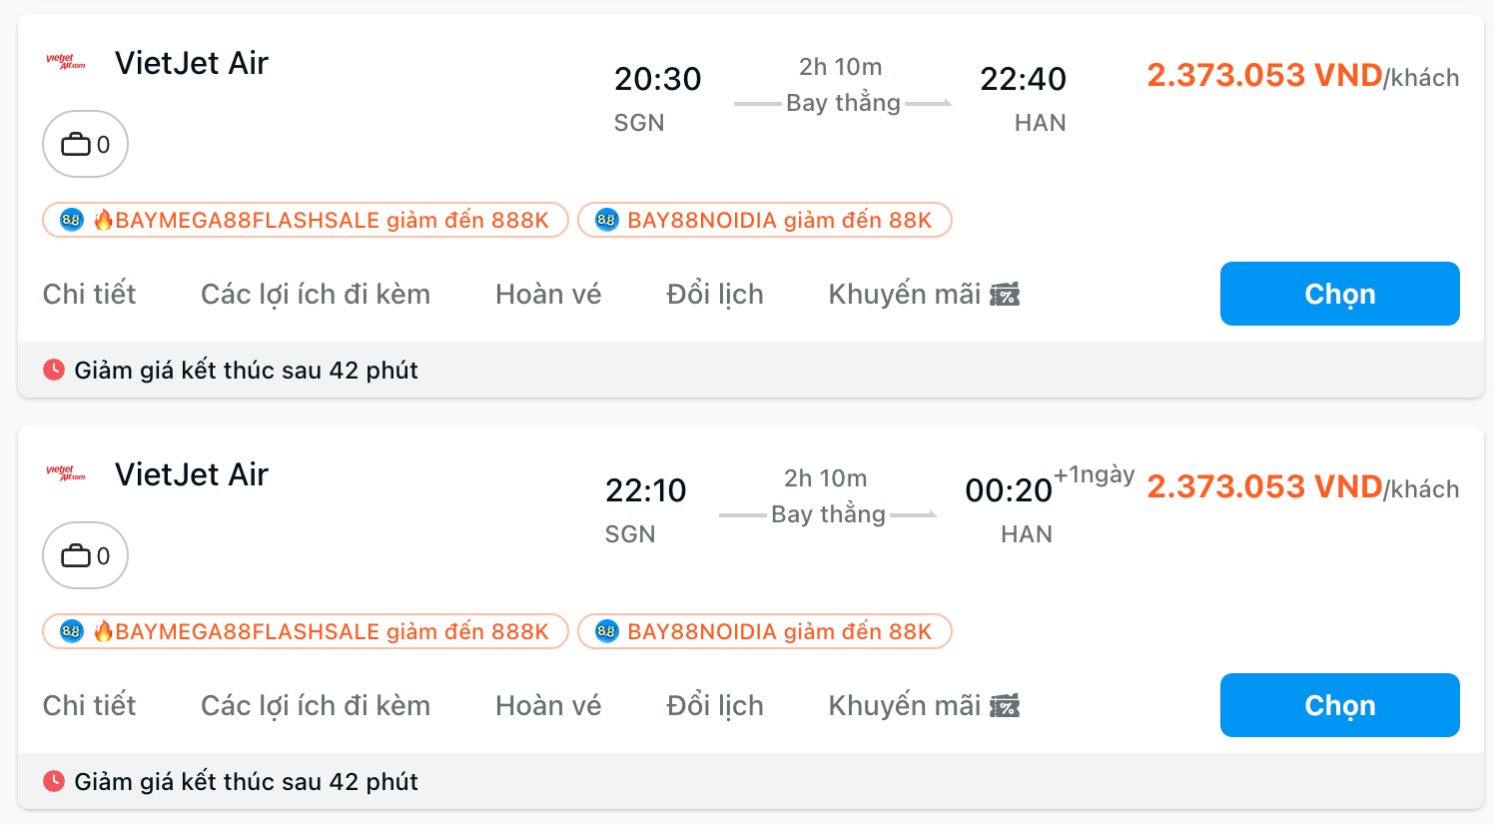Viewport: 1494px width, 825px height.
Task: Open Chi tiết tab for 20:30 flight
Action: (x=89, y=294)
